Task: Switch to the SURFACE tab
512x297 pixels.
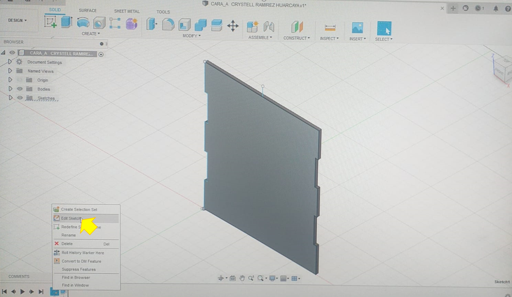Action: pyautogui.click(x=87, y=11)
